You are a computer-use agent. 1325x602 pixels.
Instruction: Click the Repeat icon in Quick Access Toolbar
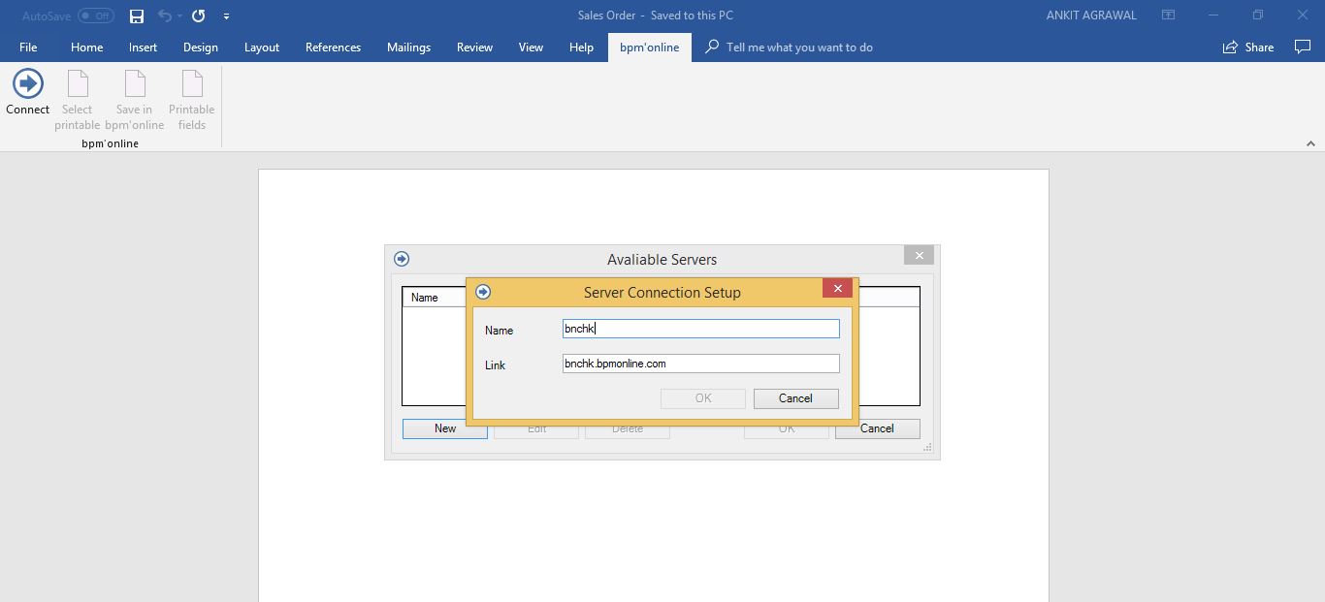coord(198,16)
